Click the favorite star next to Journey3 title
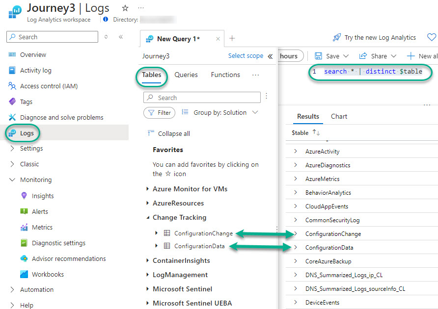Screen dimensions: 438x309 click(x=125, y=8)
